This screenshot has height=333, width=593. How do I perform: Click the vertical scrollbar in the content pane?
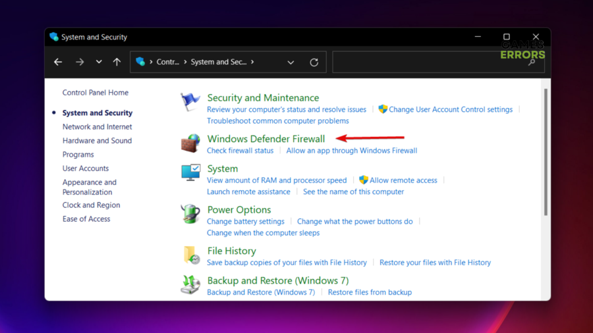click(x=545, y=153)
